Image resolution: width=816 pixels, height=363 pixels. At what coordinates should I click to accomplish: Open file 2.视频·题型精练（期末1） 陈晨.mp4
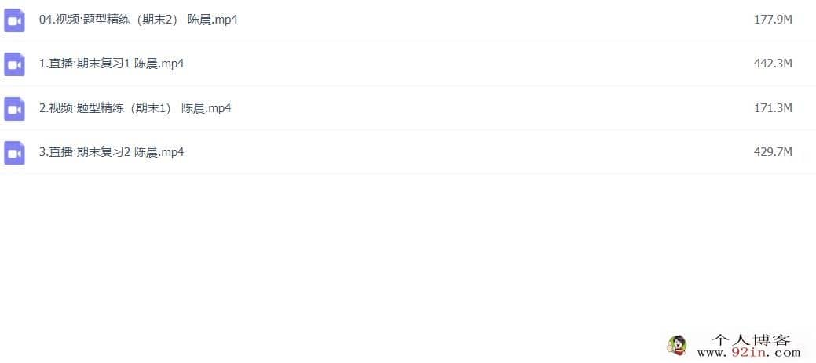pos(135,108)
